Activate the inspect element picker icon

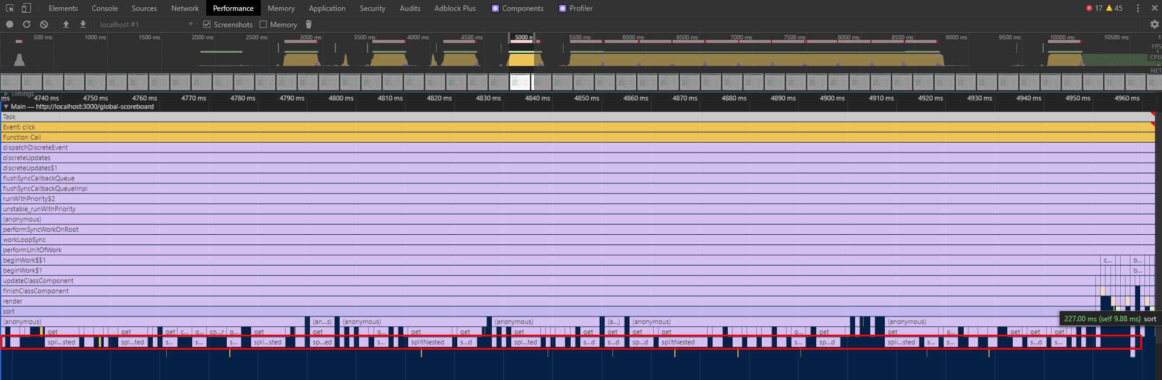pos(10,8)
